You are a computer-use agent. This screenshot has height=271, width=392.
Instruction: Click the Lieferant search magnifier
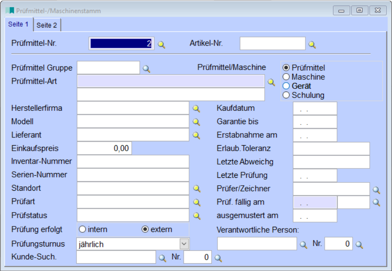tap(196, 135)
